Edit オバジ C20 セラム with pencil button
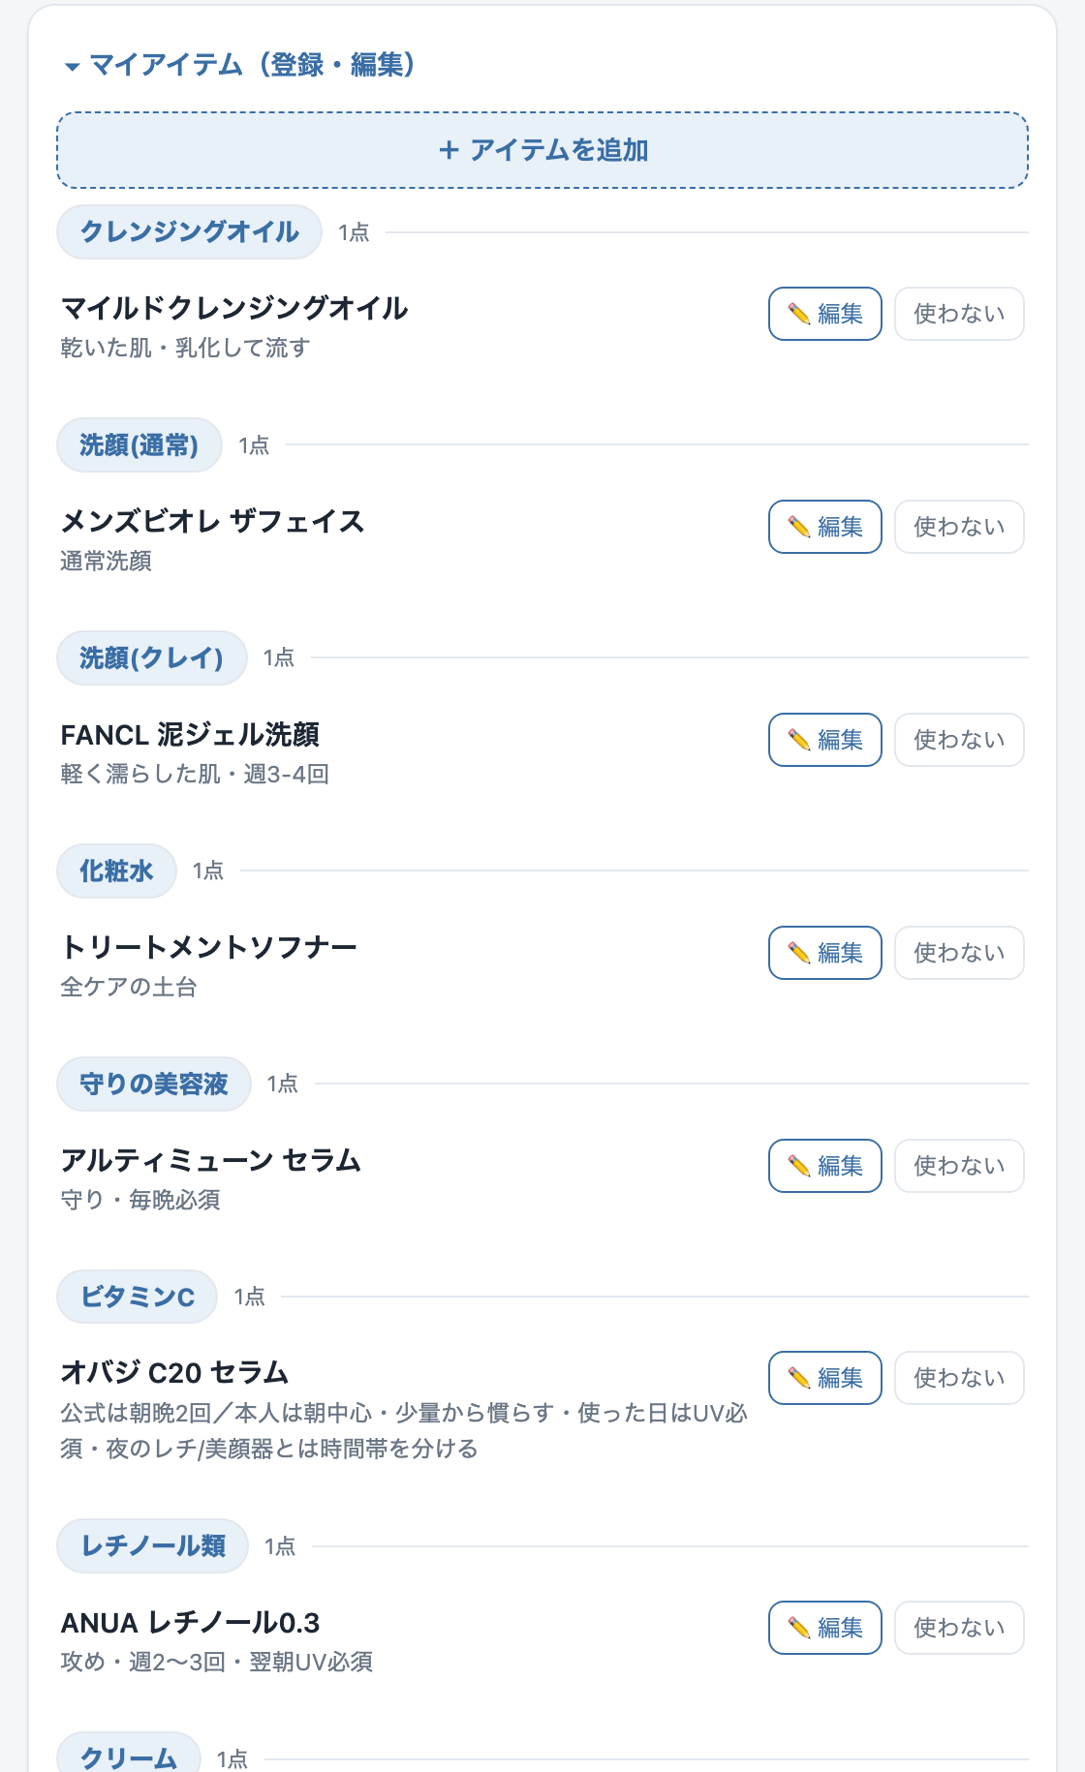 pos(825,1378)
